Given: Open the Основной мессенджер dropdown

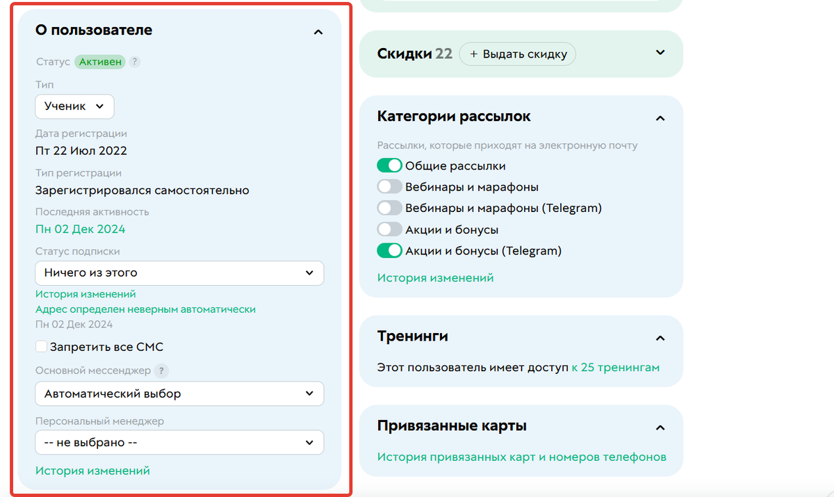Looking at the screenshot, I should point(179,393).
